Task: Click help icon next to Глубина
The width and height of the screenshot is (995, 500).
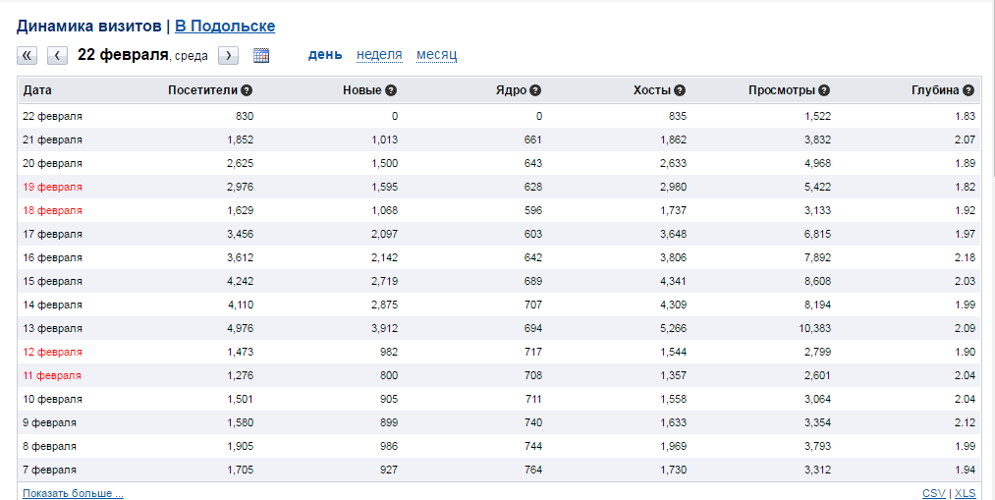Action: (x=968, y=90)
